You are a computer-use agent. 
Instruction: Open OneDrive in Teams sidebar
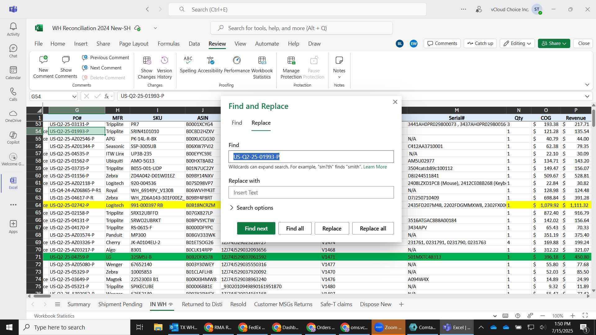click(x=13, y=116)
